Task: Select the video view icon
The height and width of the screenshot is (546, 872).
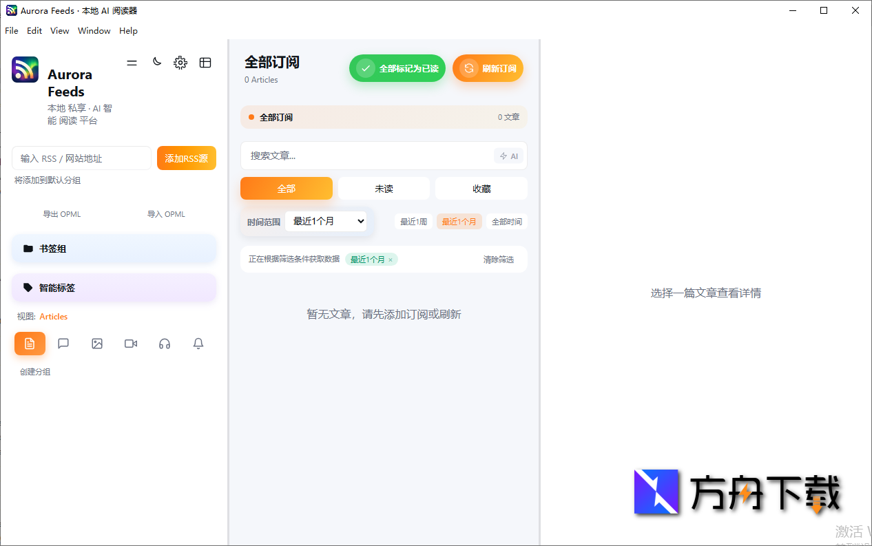Action: pos(131,343)
